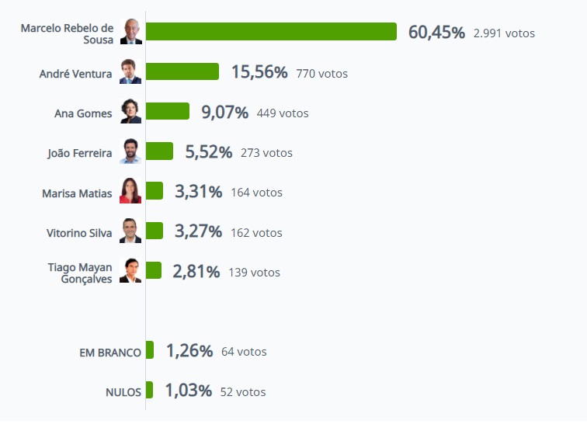
Task: Select Tiago Mayan Gonçalves's portrait
Action: (x=130, y=271)
